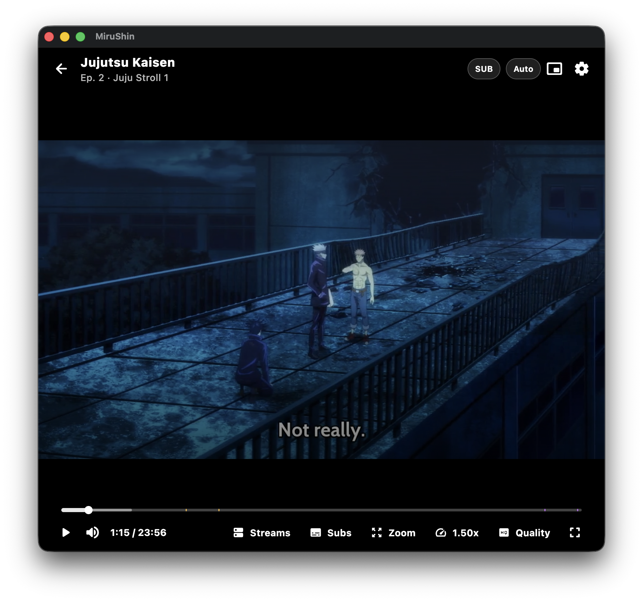Open the Quality selection menu

pos(524,533)
